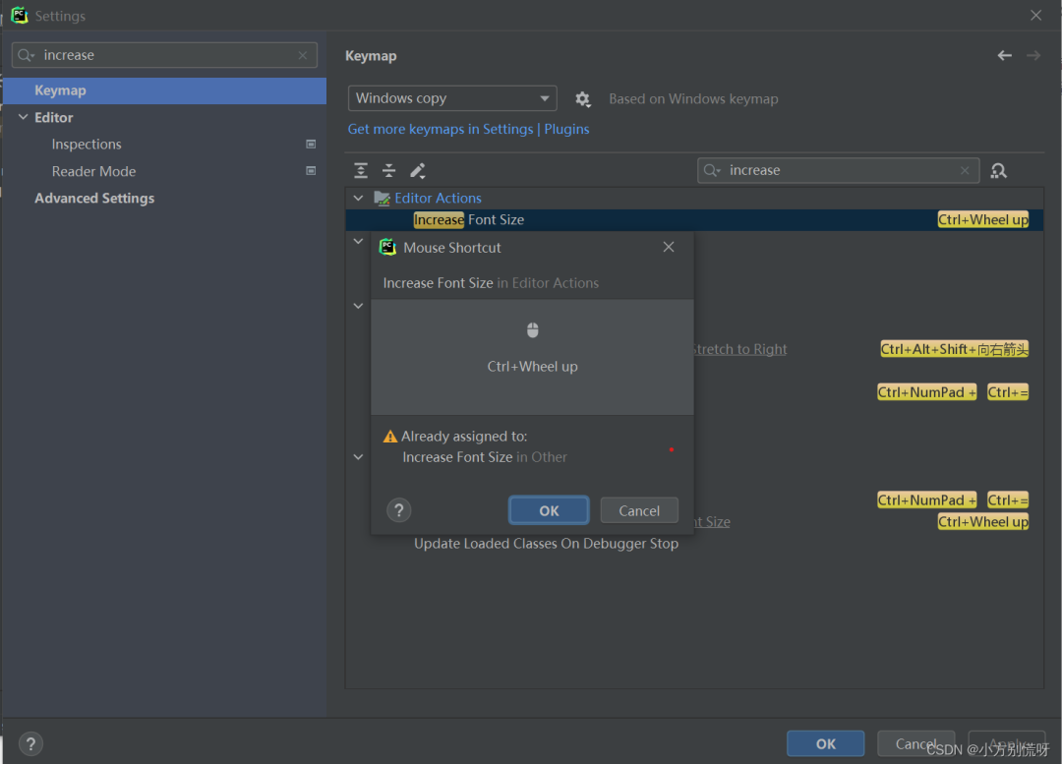
Task: Click the help icon at Settings bottom left
Action: (x=30, y=744)
